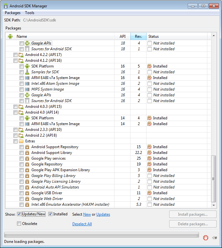This screenshot has height=248, width=222.
Task: Check the Extras group checkbox
Action: [x=15, y=141]
